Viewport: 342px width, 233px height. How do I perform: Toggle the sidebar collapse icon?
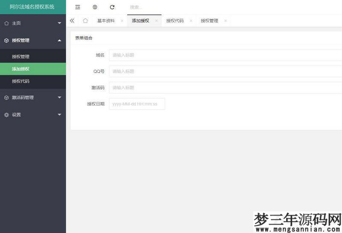[78, 7]
